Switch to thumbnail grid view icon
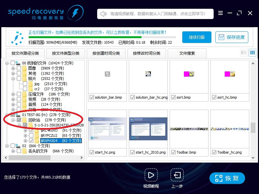259x194 pixels. click(x=252, y=53)
